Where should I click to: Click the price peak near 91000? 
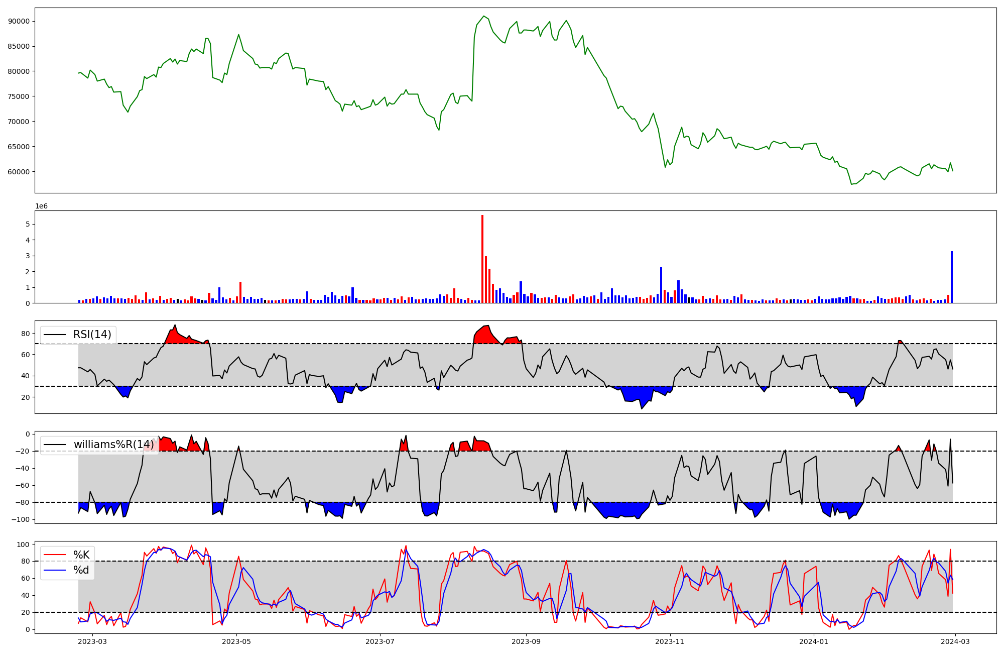pyautogui.click(x=484, y=16)
